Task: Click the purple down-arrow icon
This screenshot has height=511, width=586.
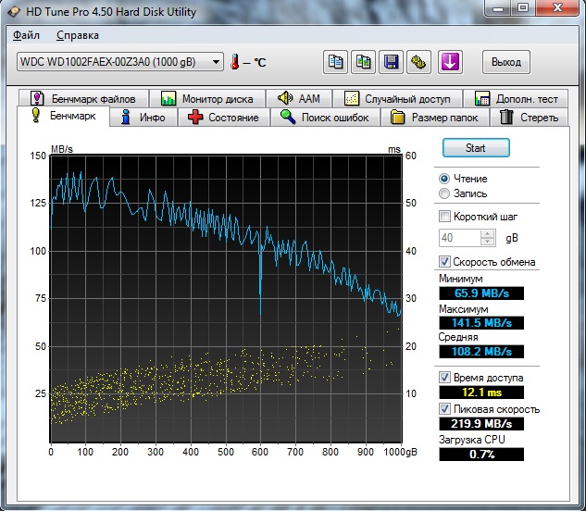Action: [451, 62]
